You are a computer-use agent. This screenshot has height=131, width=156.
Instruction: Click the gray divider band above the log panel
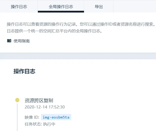pyautogui.click(x=78, y=56)
